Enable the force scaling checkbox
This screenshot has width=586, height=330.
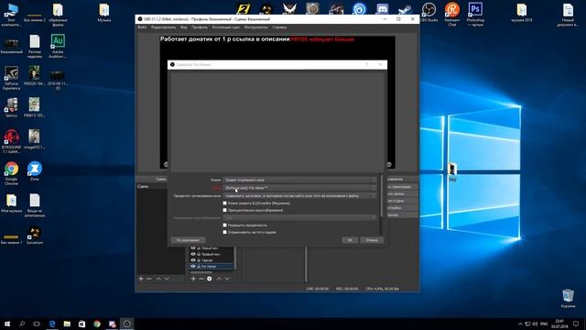224,210
